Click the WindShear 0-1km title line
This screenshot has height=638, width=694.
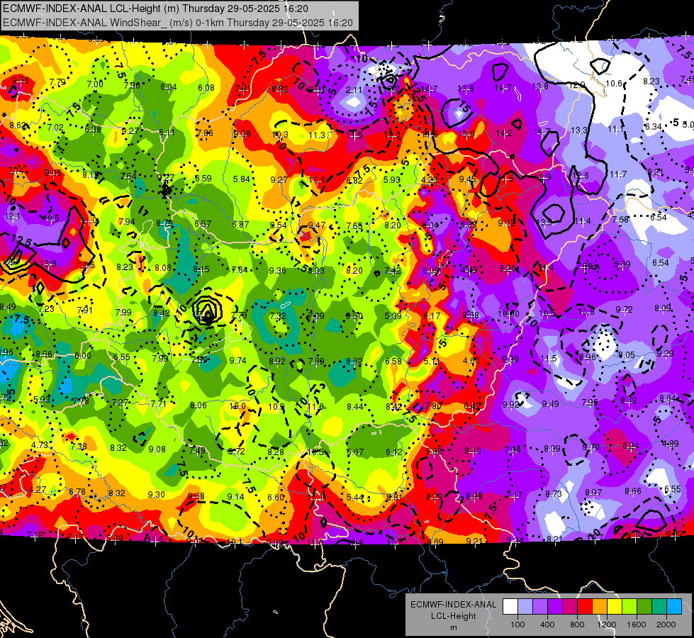click(x=177, y=23)
